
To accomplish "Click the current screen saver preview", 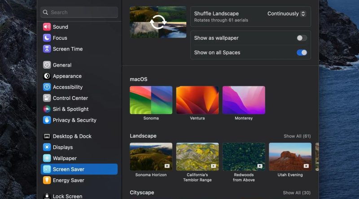I will point(158,22).
